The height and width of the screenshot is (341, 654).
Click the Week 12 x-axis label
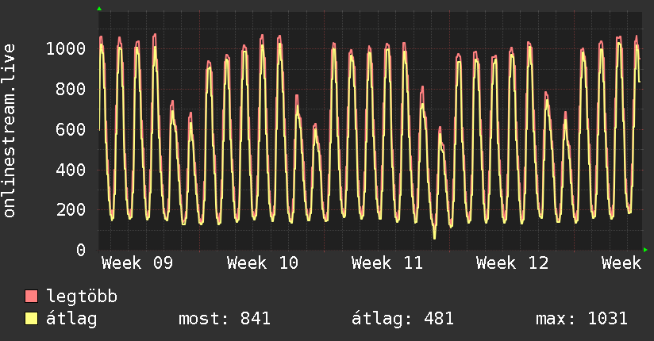click(512, 263)
